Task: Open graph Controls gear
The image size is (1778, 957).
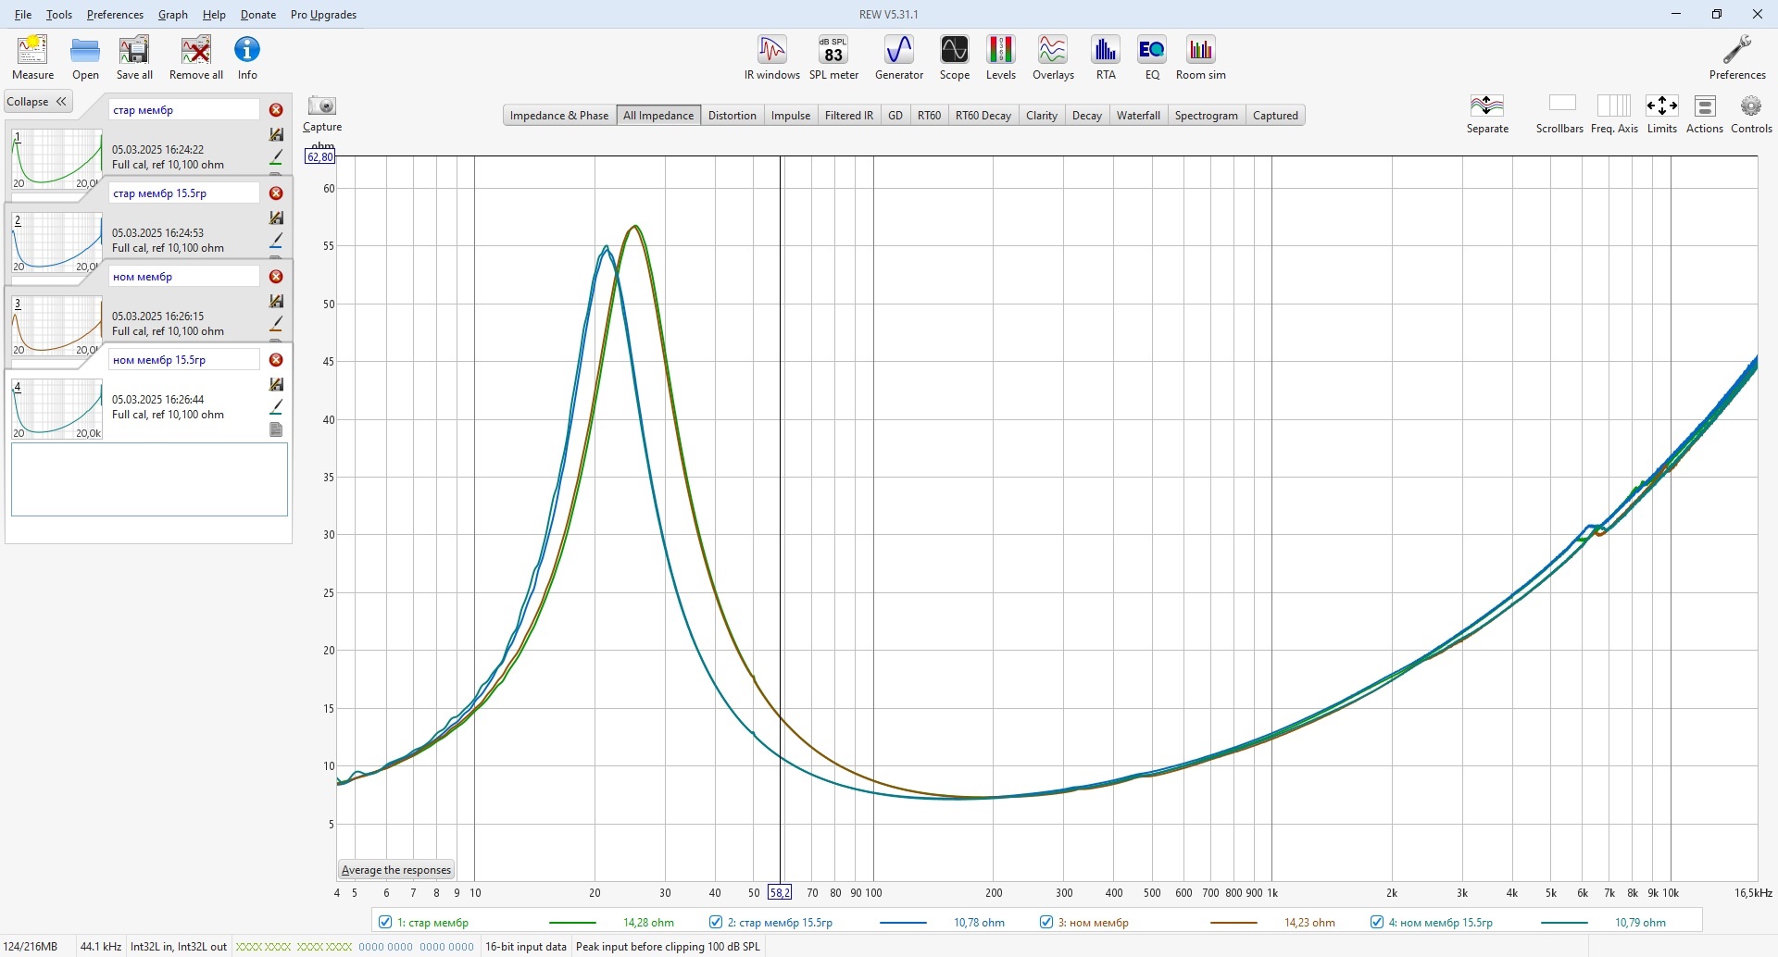Action: point(1751,114)
